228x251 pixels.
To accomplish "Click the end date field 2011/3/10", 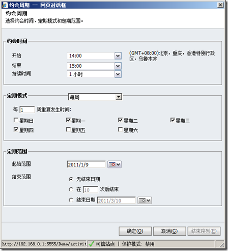I will (116, 201).
